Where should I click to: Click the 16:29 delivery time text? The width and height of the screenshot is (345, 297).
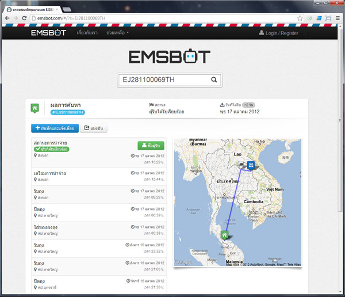coord(154,162)
